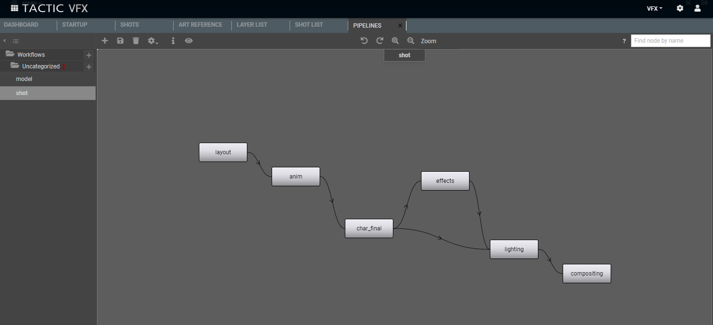
Task: Save the pipeline with disk icon
Action: (x=120, y=41)
